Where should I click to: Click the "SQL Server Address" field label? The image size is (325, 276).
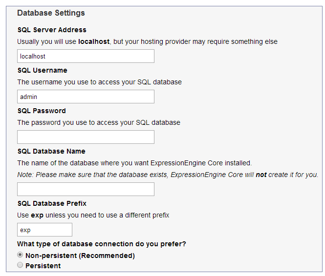pos(52,30)
